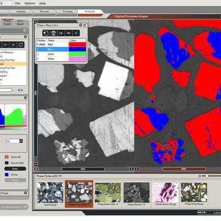Collapse the histogram panel with round arrow
This screenshot has width=221, height=221.
coord(25,98)
